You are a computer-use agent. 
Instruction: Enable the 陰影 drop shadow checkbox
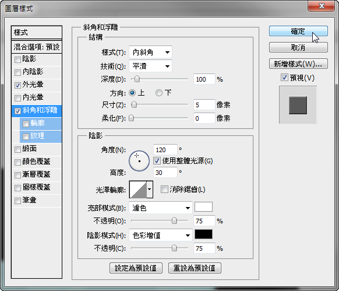click(17, 59)
